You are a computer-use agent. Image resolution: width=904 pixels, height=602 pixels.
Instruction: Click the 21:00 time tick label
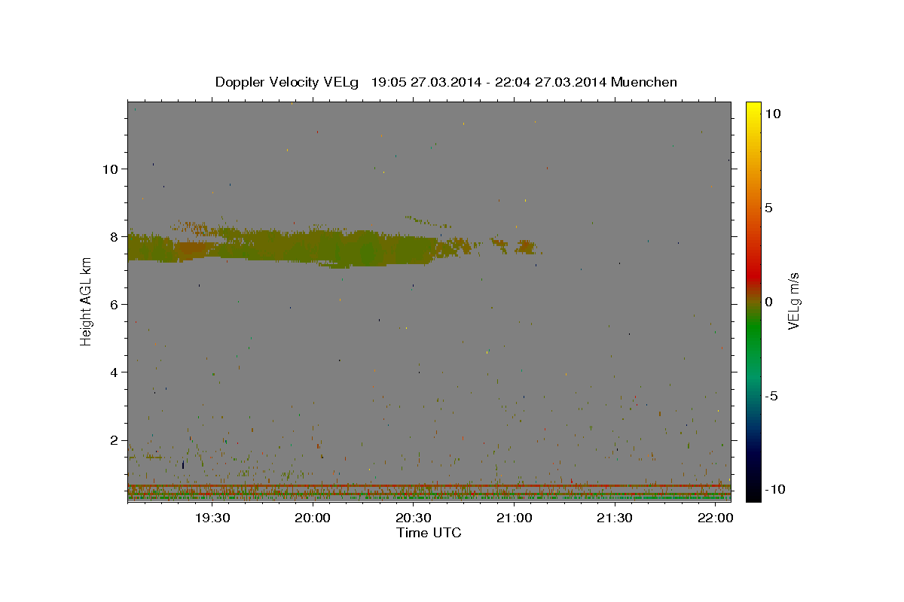pyautogui.click(x=514, y=518)
